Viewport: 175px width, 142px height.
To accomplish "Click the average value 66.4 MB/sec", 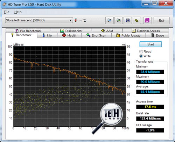I will (x=150, y=92).
